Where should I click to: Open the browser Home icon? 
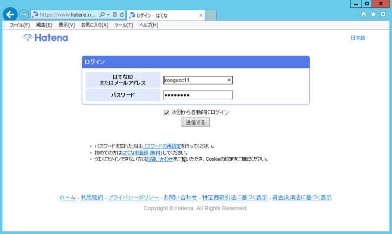(364, 15)
